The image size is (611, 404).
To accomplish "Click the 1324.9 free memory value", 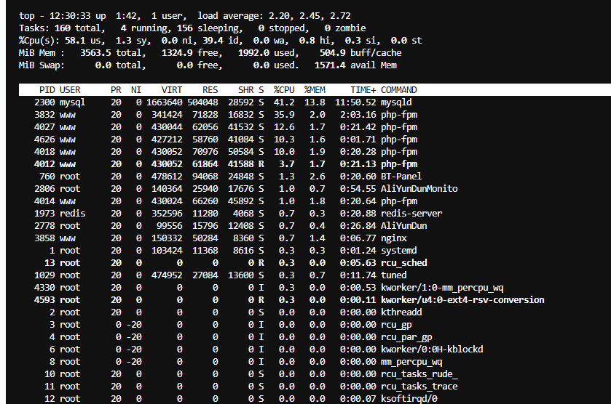I will tap(177, 53).
